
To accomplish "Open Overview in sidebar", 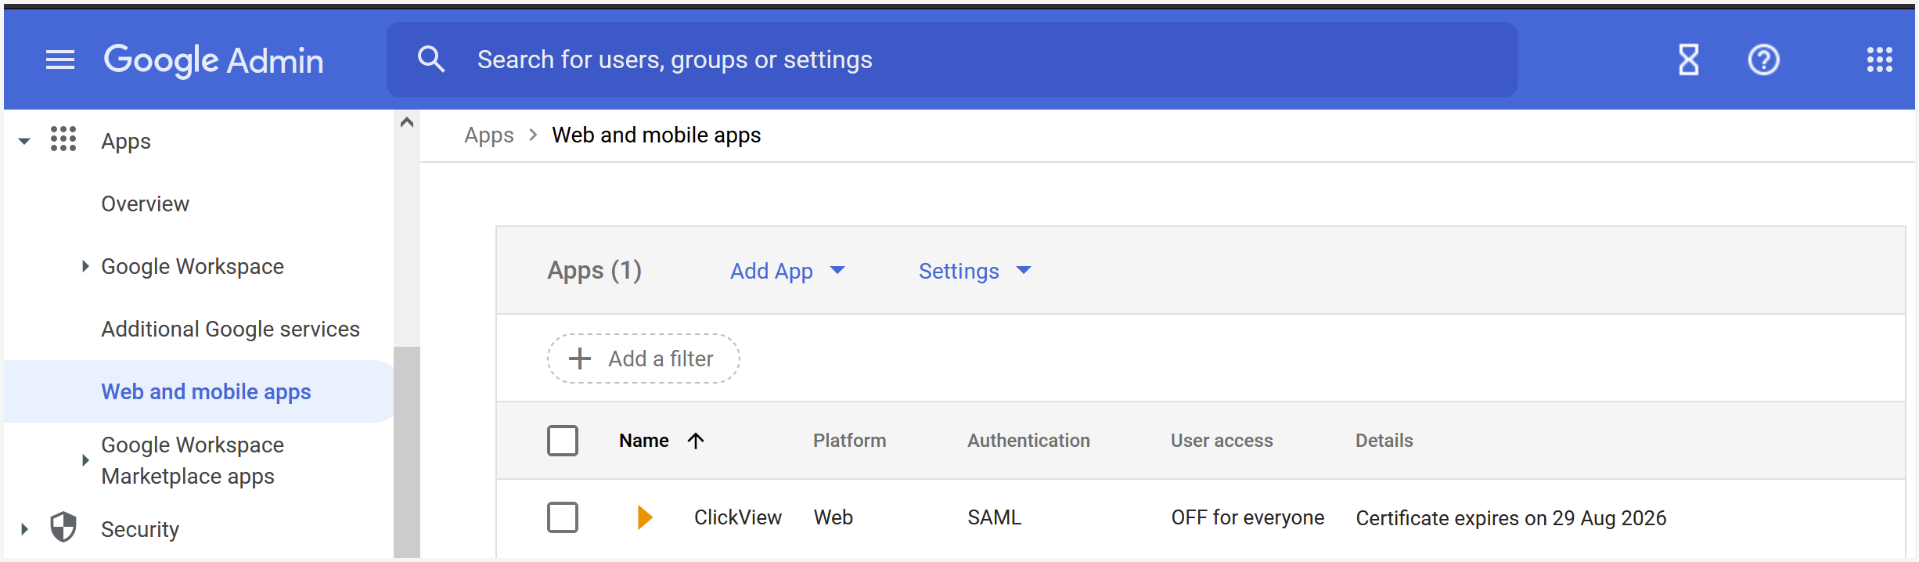I will point(146,204).
